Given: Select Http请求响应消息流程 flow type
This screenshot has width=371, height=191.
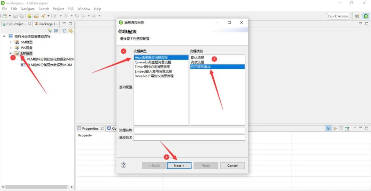Looking at the screenshot, I should pos(161,57).
